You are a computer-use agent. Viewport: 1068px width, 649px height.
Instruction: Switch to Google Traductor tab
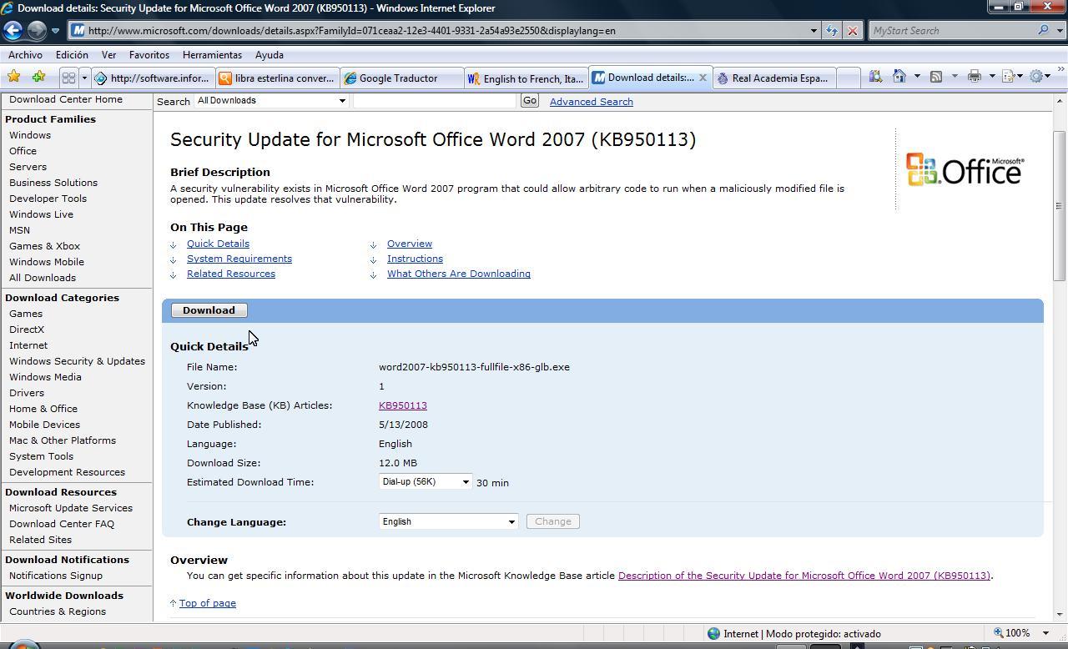pyautogui.click(x=401, y=78)
